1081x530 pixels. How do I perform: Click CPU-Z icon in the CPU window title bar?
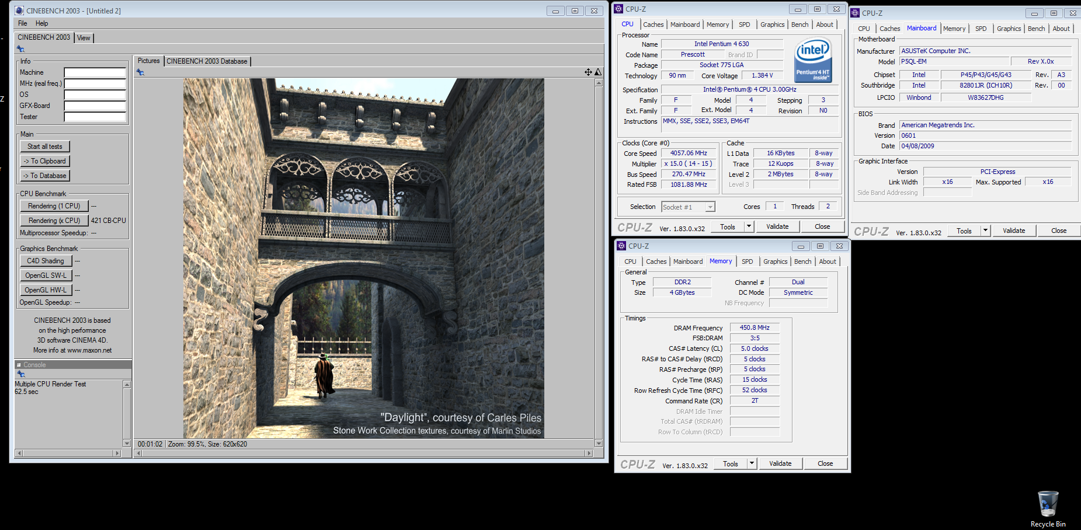[618, 9]
